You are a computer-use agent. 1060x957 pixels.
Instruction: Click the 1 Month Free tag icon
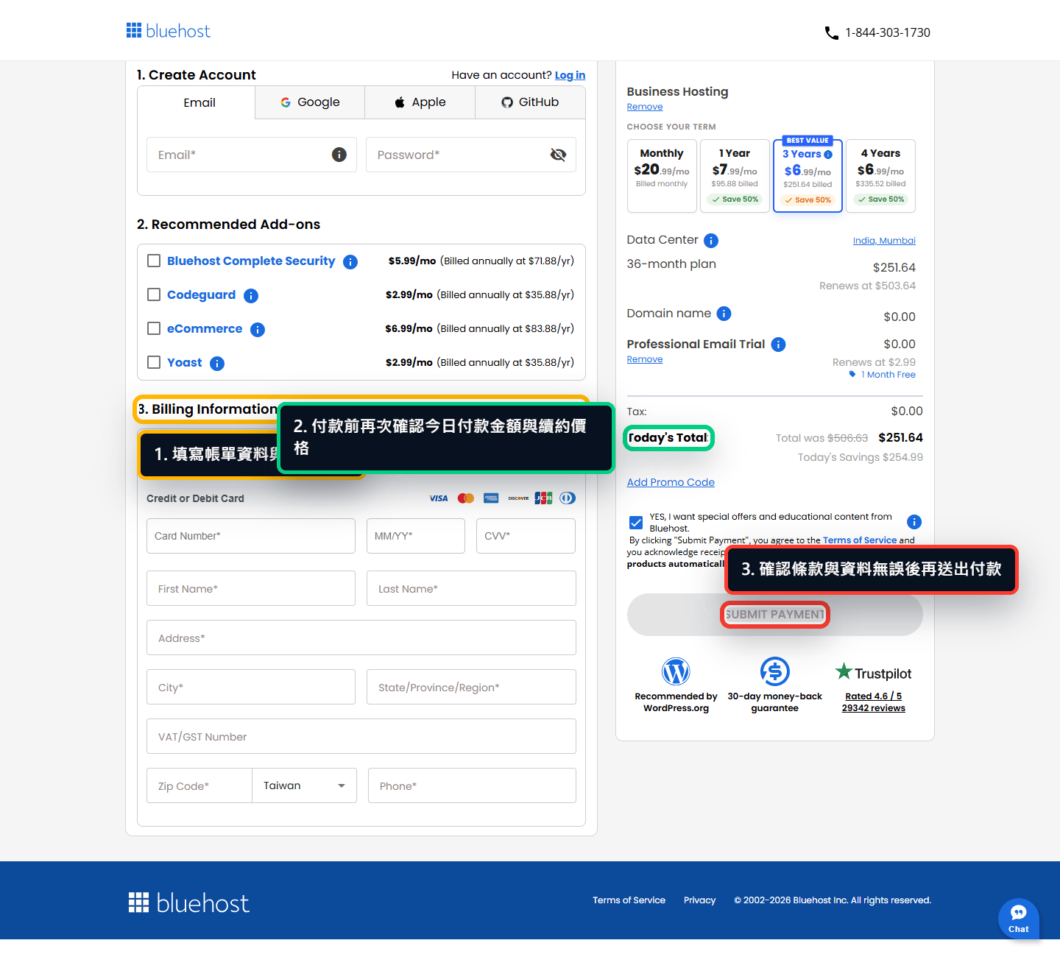click(852, 375)
